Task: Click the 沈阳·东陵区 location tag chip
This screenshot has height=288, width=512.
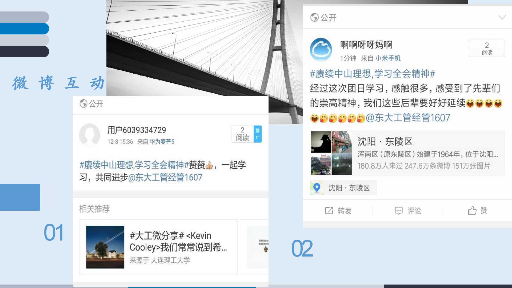Action: pos(349,188)
